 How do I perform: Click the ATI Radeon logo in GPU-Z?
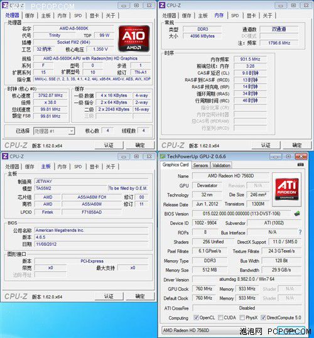click(x=286, y=189)
